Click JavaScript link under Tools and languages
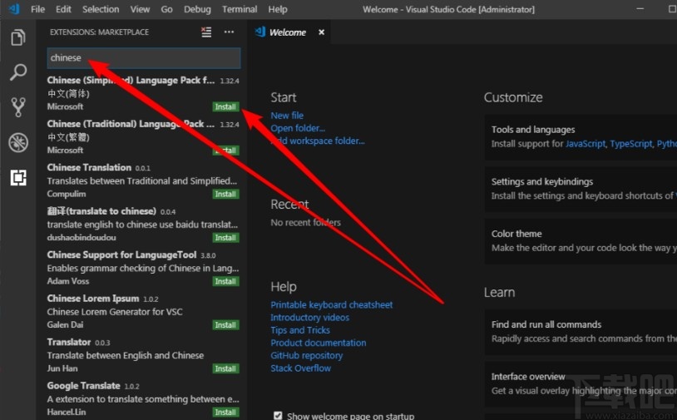Viewport: 677px width, 420px height. coord(586,144)
